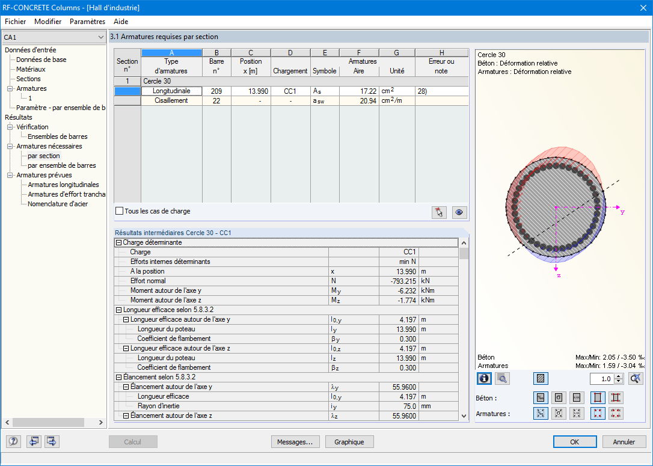Image resolution: width=653 pixels, height=466 pixels.
Task: Collapse the Armatures tree node under Données d'entrée
Action: pos(10,89)
